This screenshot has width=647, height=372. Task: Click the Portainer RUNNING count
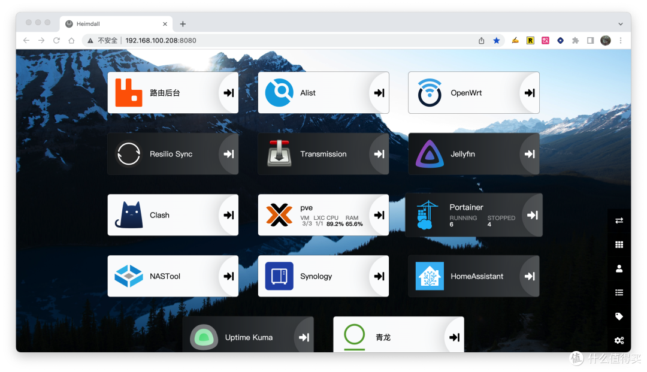[452, 225]
